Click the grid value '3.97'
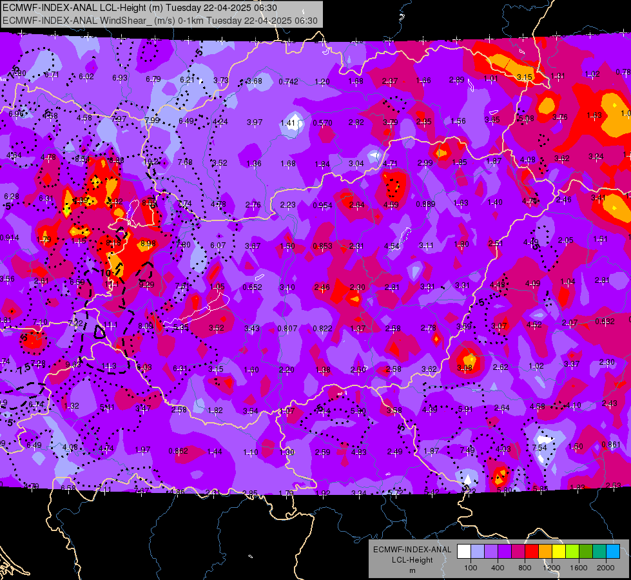This screenshot has width=631, height=580. (255, 122)
